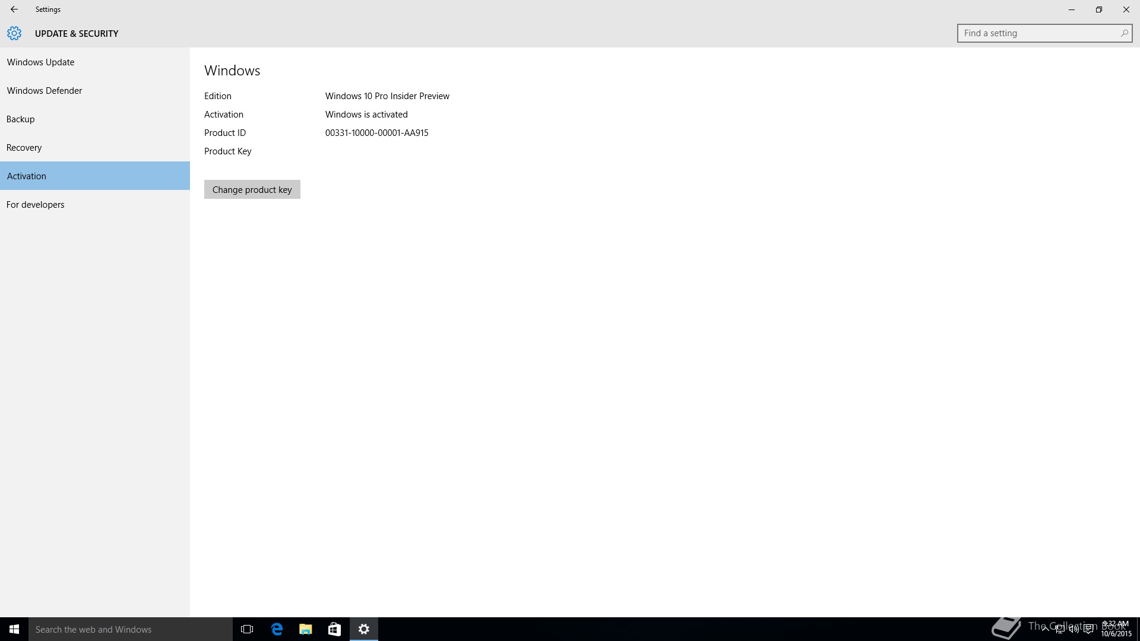Go back using the Settings back arrow
The width and height of the screenshot is (1140, 641).
(x=14, y=9)
